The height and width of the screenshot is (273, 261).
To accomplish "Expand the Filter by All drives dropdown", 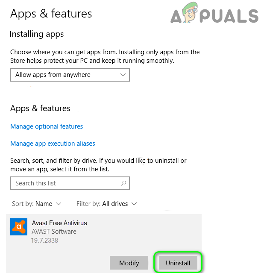I will [x=106, y=204].
